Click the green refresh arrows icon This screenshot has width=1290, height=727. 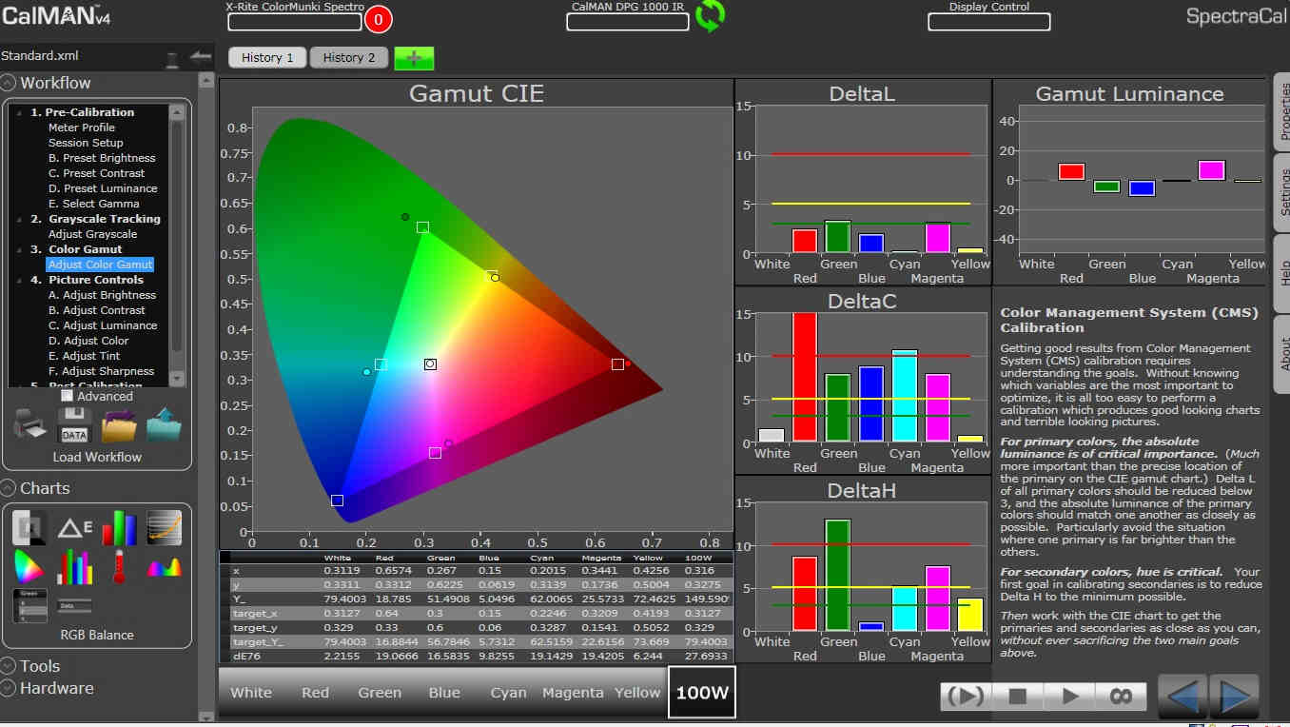710,15
